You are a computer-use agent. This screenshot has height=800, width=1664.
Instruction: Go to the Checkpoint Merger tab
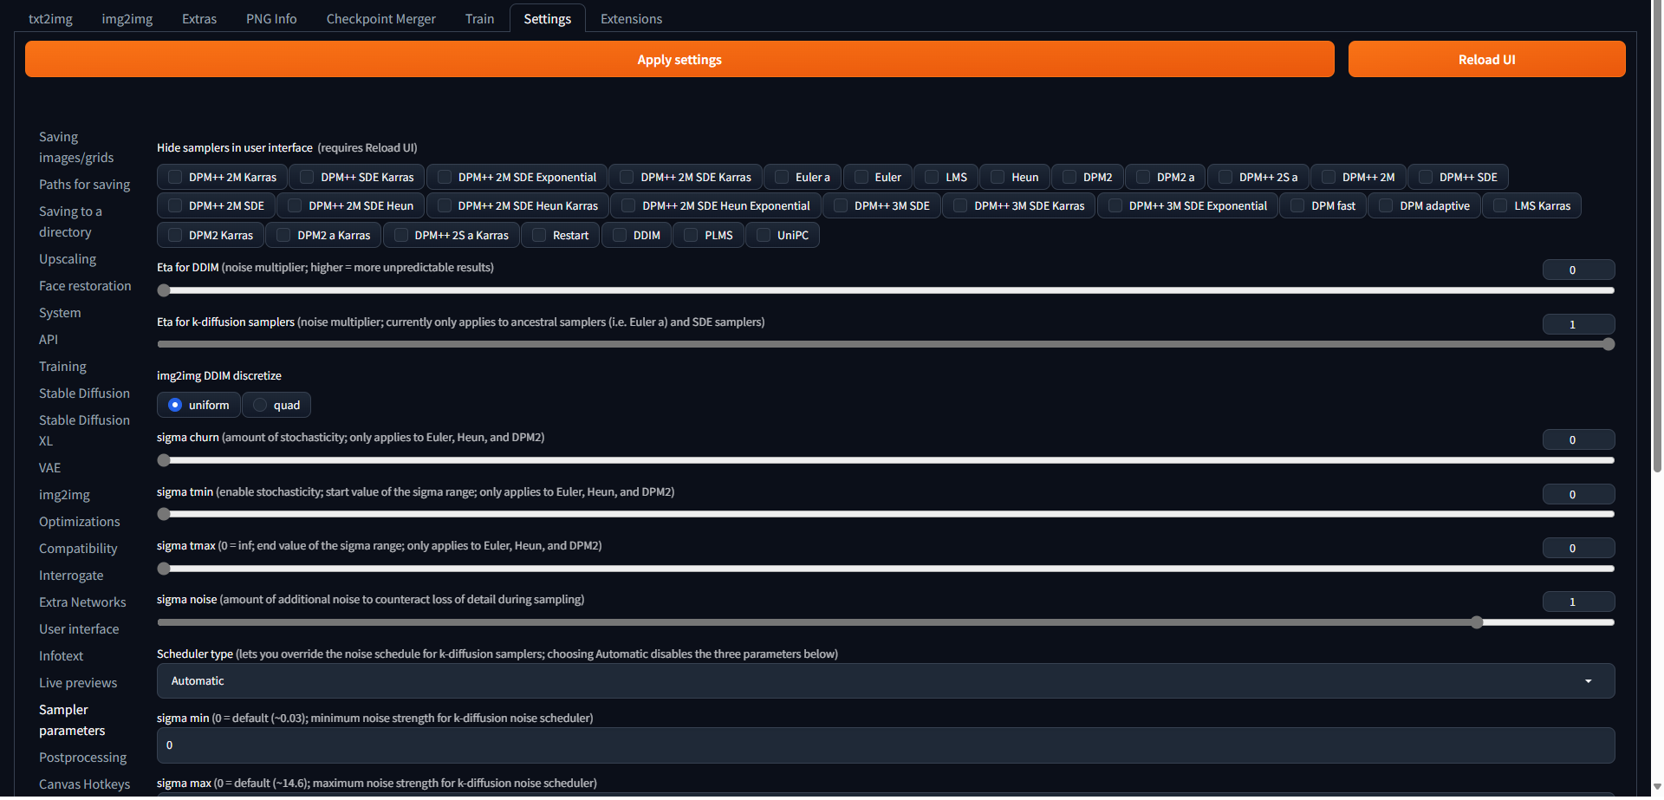(x=380, y=19)
